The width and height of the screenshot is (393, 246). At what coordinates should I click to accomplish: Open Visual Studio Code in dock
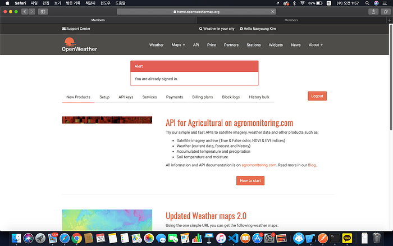point(234,238)
